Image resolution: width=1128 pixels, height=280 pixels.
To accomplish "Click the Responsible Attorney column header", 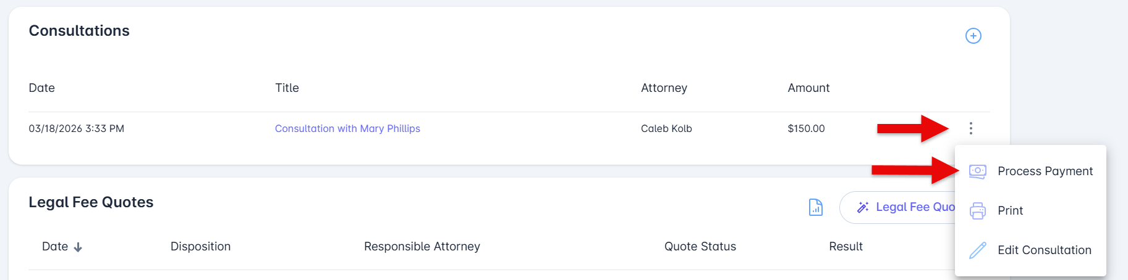I will click(422, 247).
